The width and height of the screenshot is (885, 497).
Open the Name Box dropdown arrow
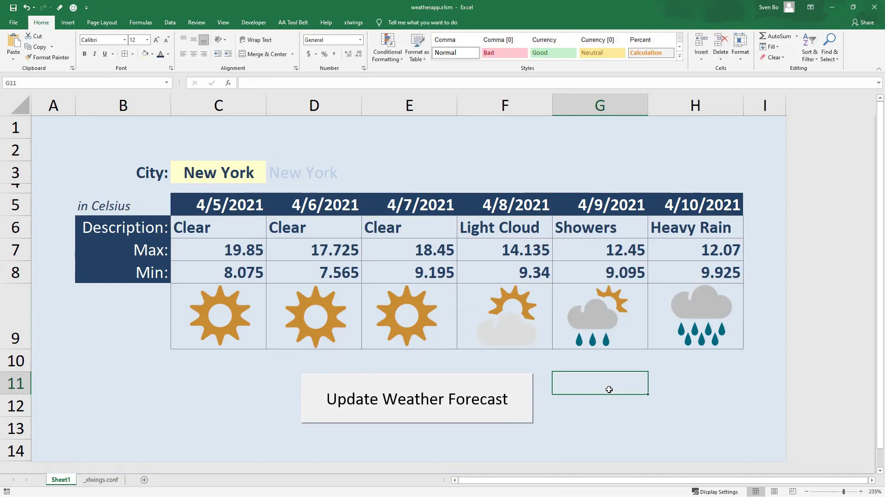[166, 83]
